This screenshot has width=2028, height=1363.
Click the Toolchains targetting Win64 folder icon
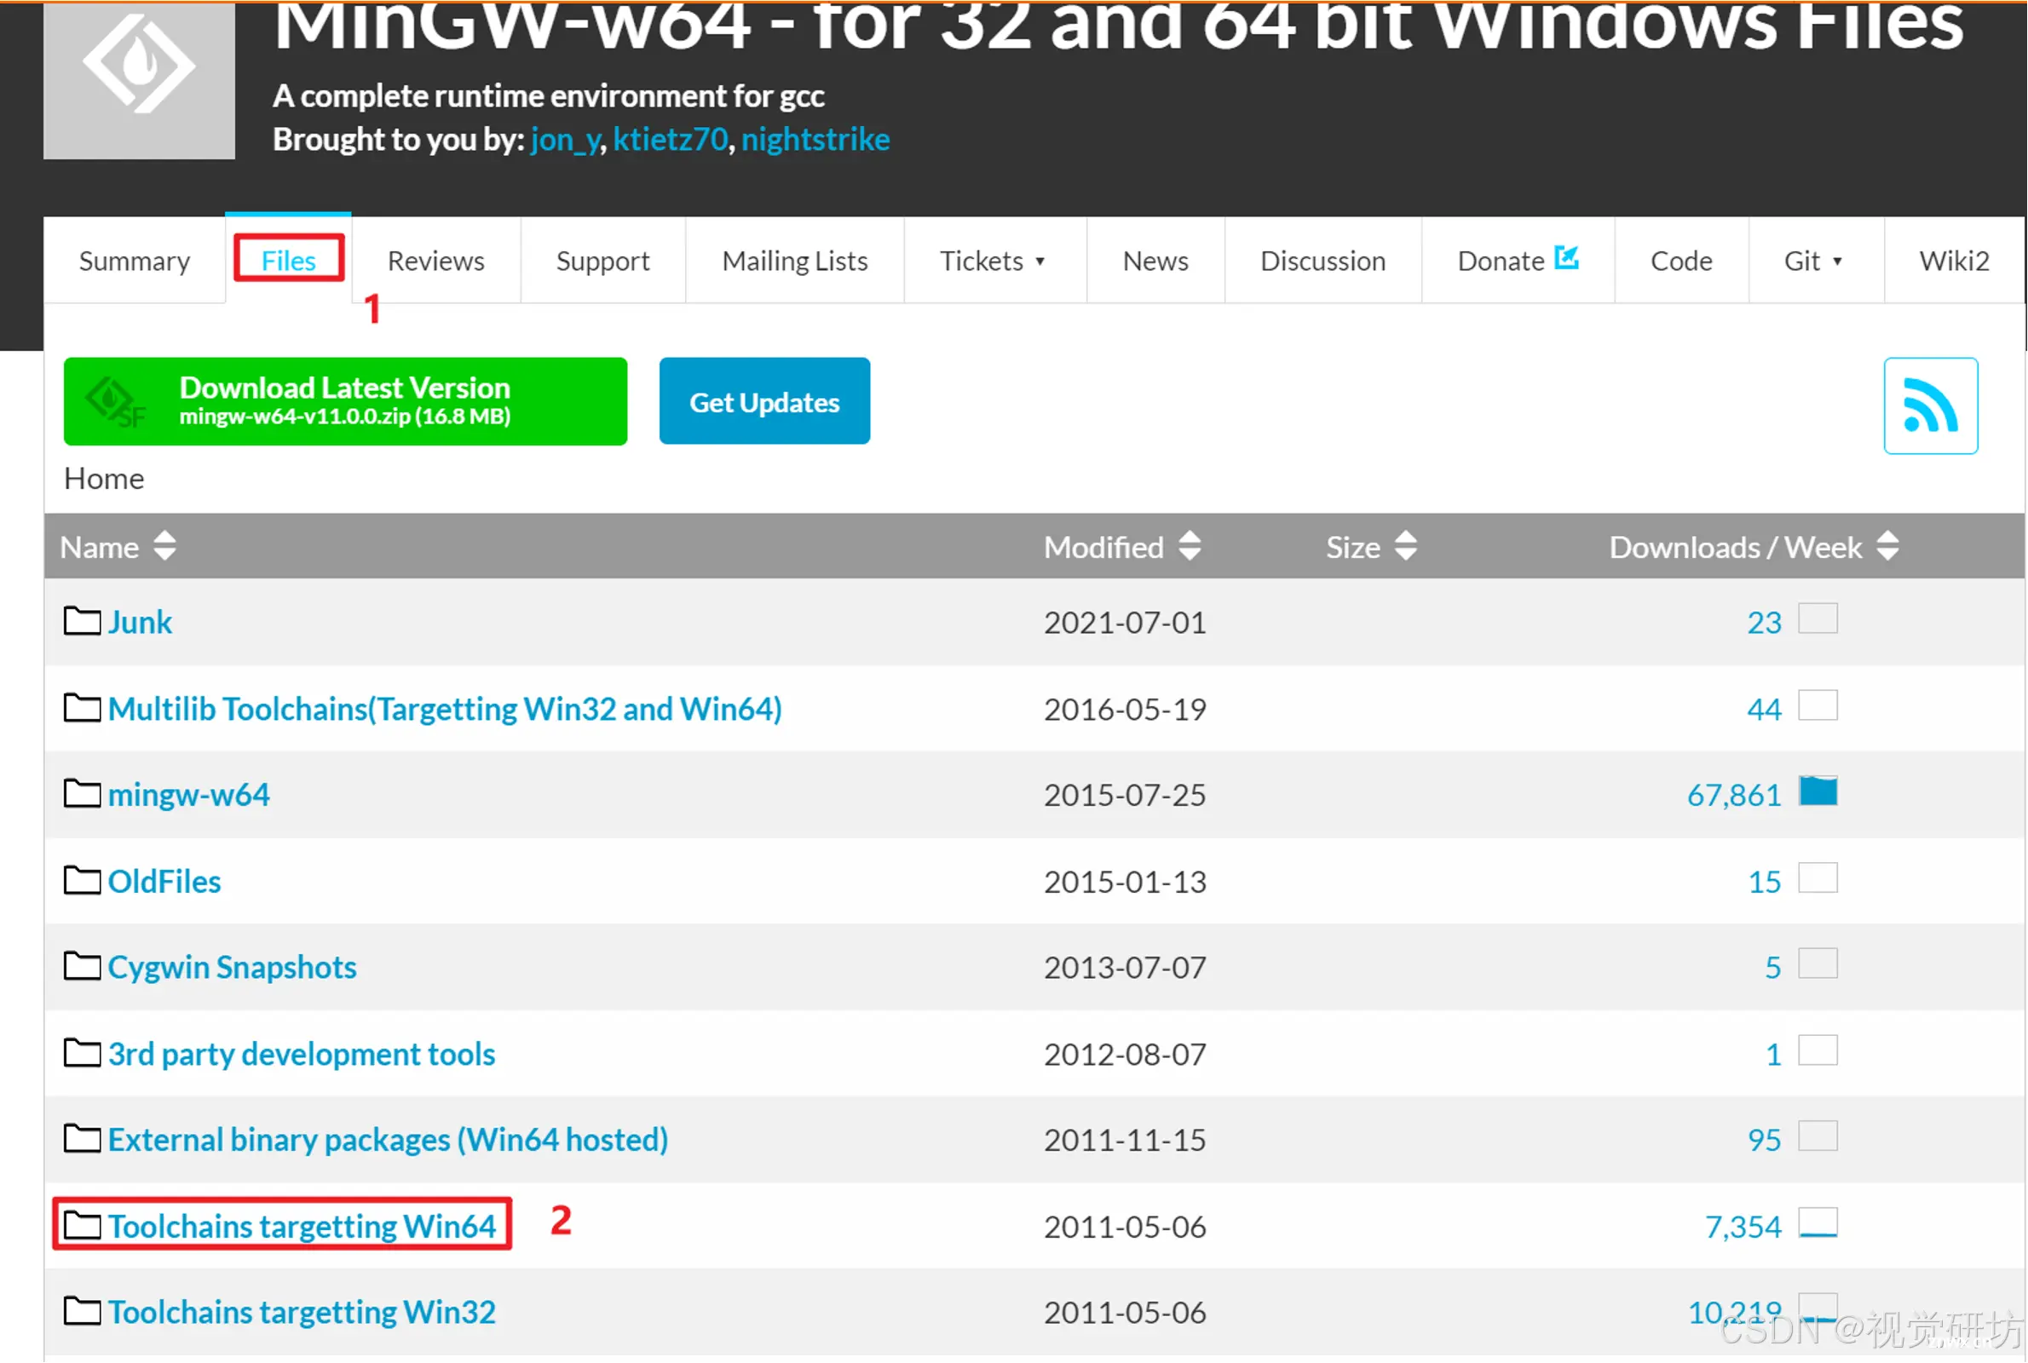[83, 1226]
